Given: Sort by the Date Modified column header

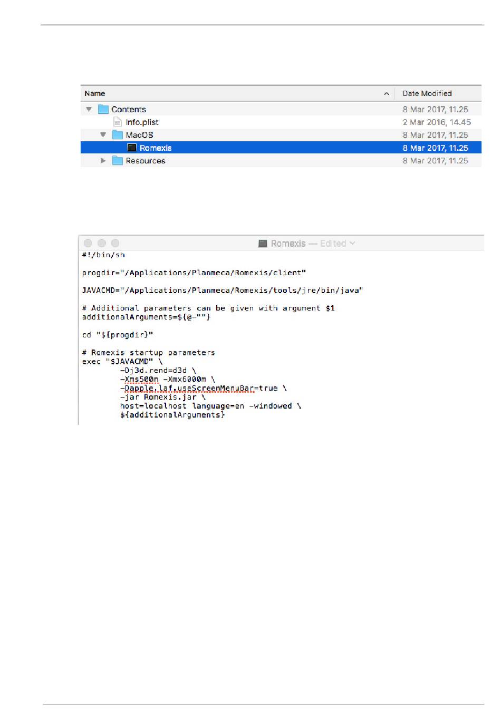Looking at the screenshot, I should coord(427,93).
